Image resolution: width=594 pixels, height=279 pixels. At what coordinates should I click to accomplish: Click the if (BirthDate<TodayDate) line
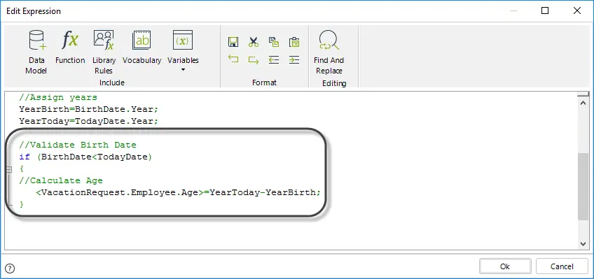(85, 157)
